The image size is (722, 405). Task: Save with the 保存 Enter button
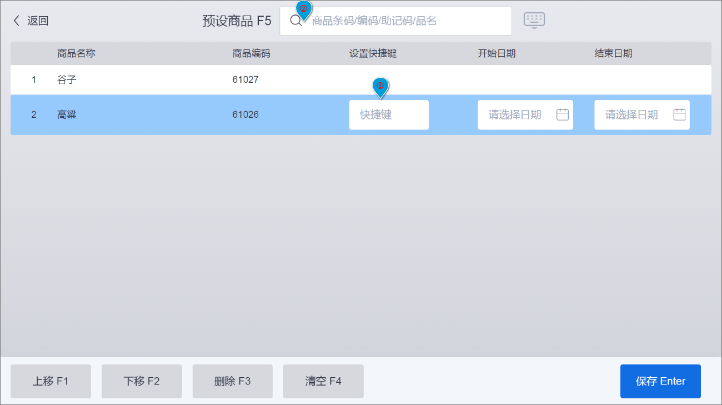660,381
